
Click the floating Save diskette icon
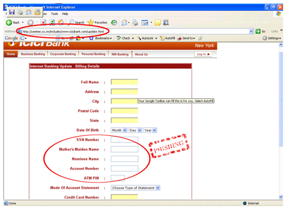click(x=12, y=12)
